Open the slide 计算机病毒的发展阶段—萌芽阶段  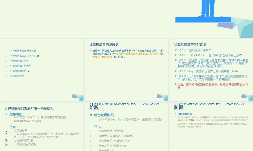point(42,127)
